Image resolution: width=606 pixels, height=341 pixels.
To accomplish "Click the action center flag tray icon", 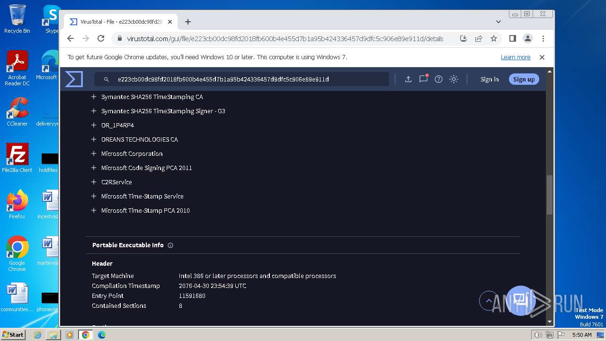I will pyautogui.click(x=561, y=335).
